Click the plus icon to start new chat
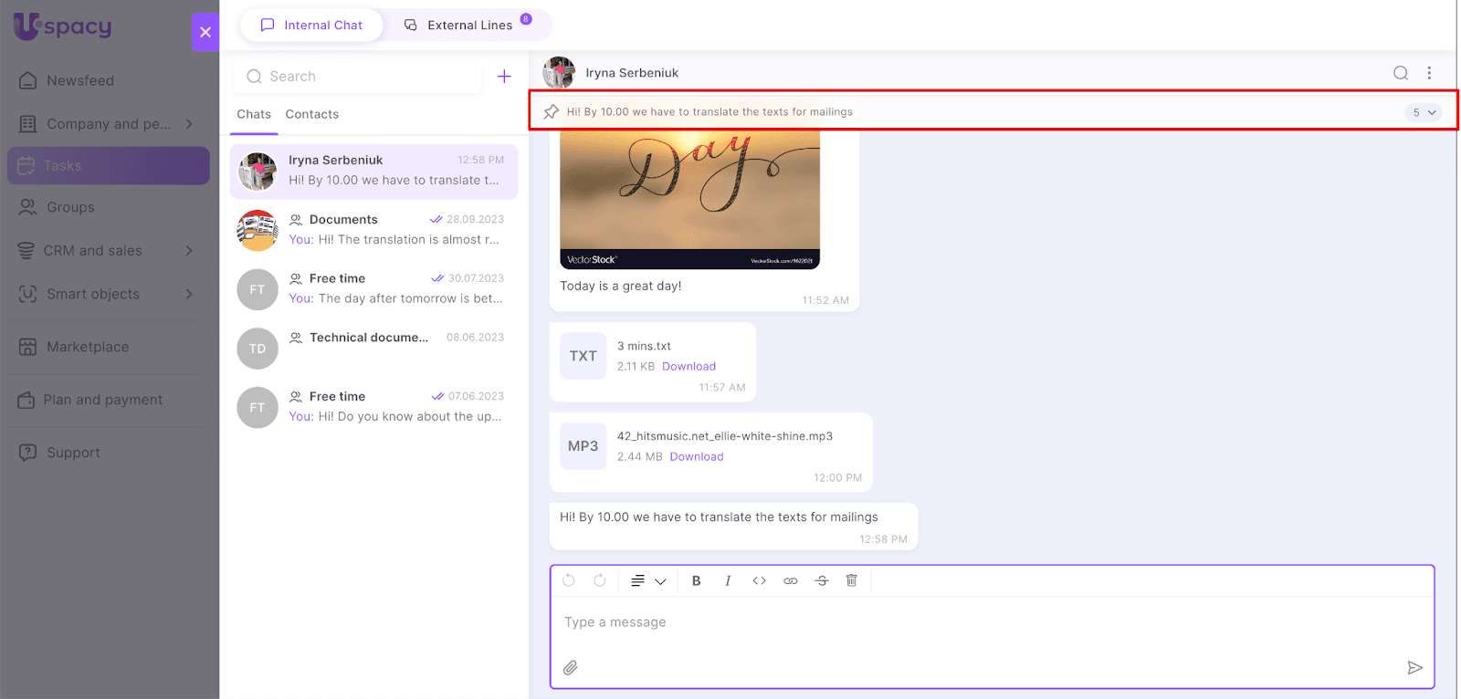This screenshot has height=699, width=1461. point(504,77)
